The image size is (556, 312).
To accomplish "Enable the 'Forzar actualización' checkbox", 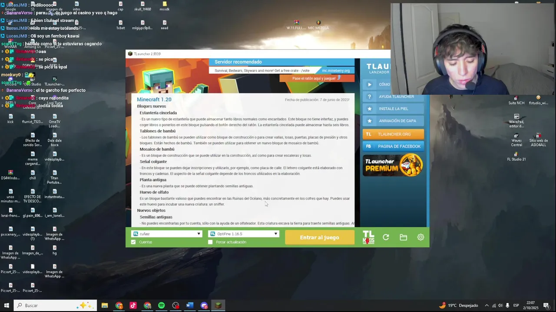I will (x=210, y=242).
